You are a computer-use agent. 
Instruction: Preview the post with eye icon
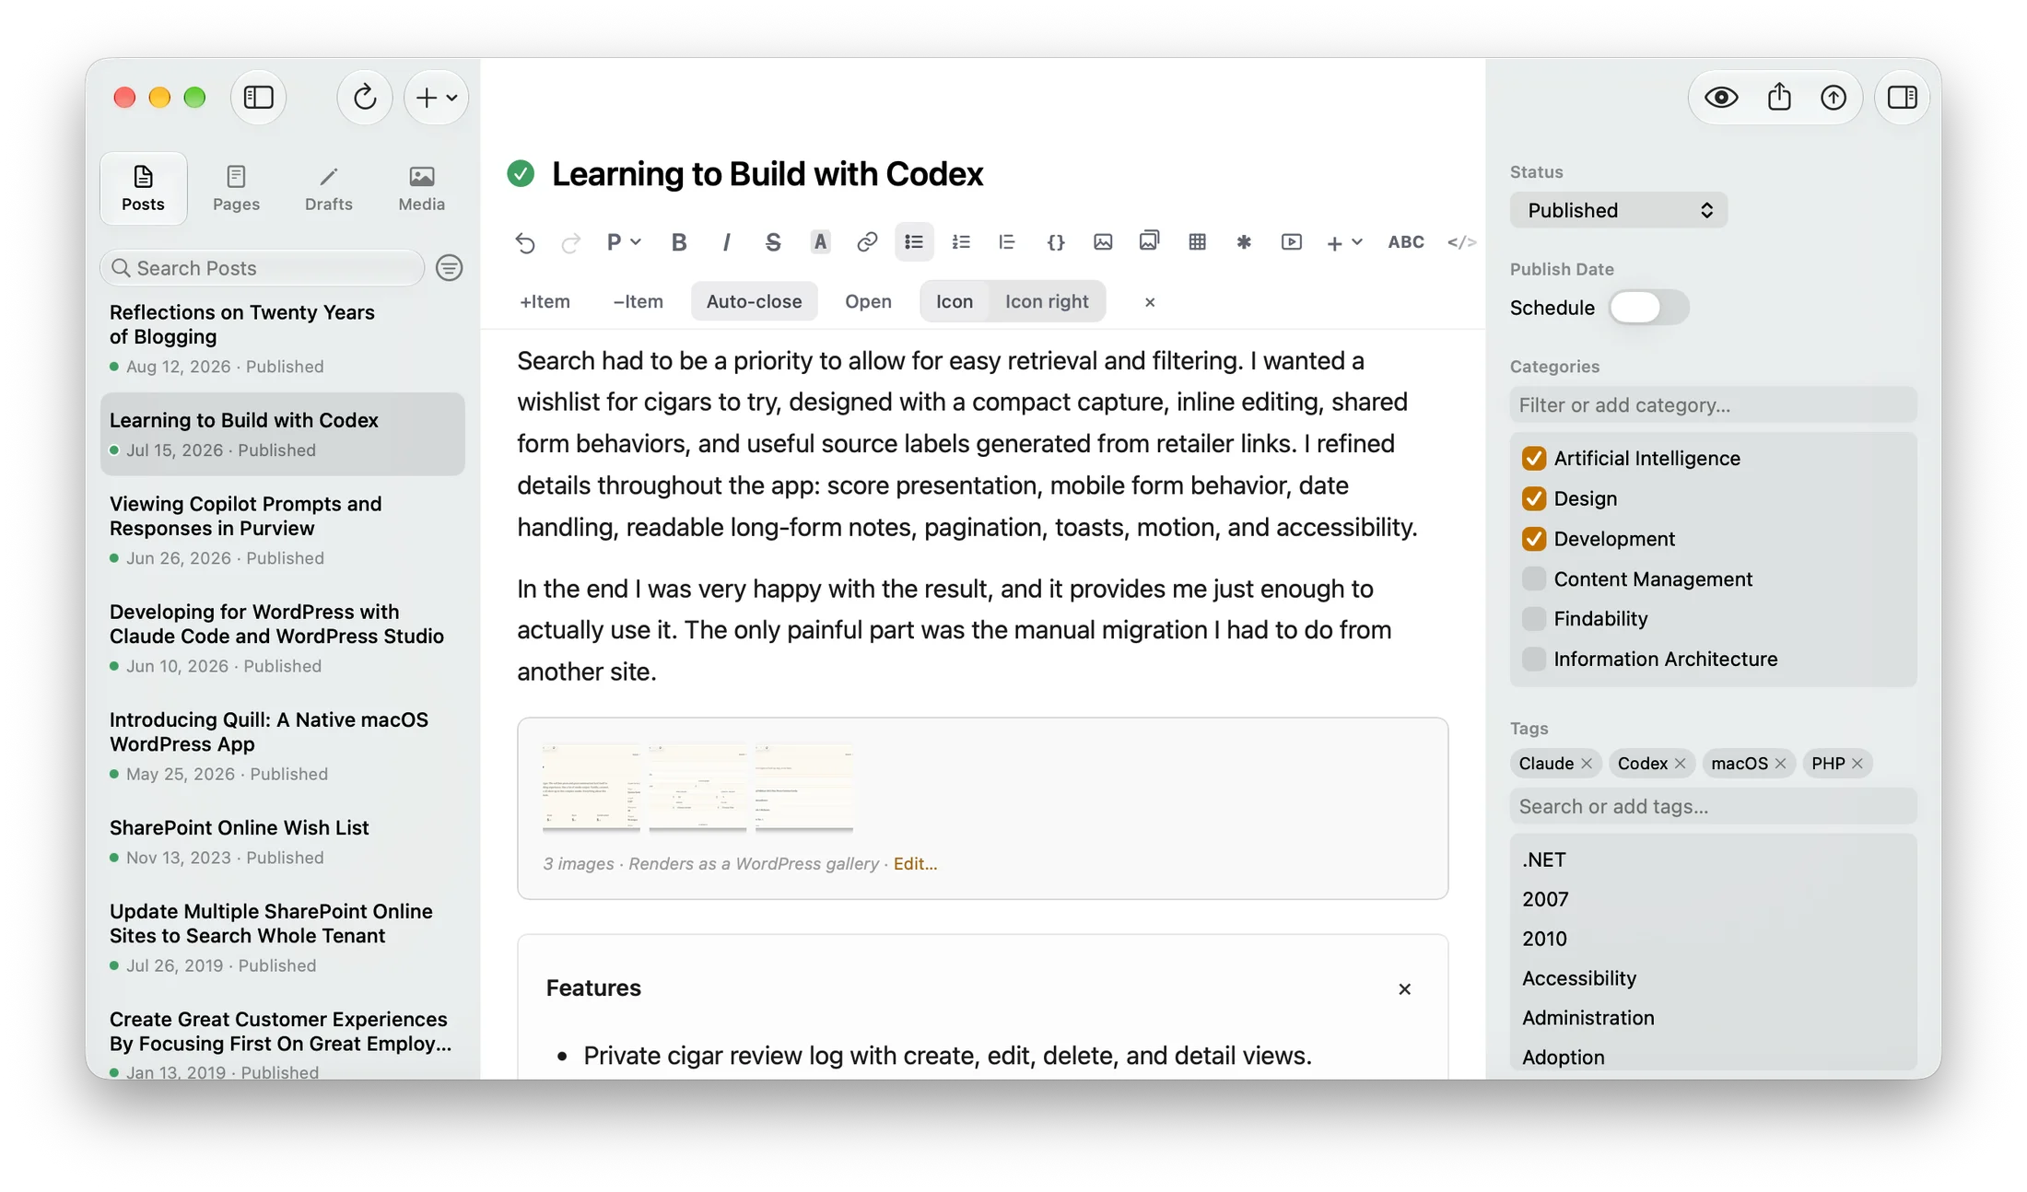(x=1721, y=97)
